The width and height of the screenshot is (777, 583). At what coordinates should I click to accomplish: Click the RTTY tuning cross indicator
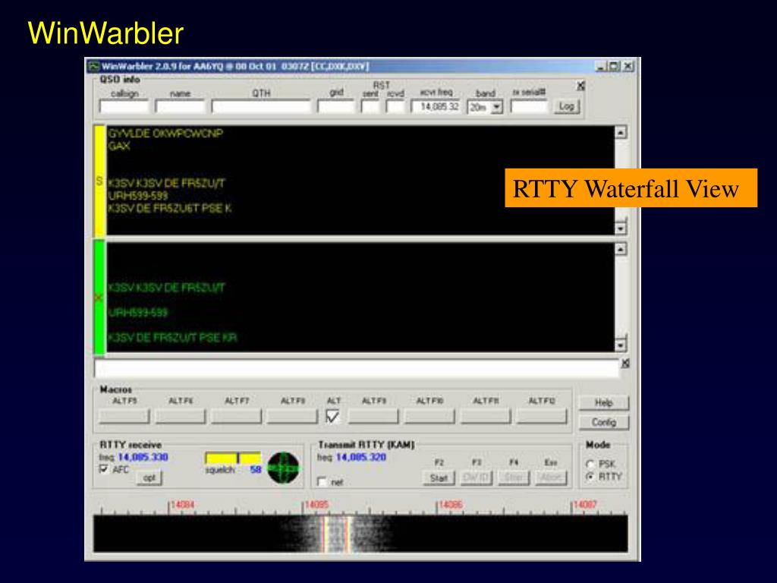tap(284, 468)
